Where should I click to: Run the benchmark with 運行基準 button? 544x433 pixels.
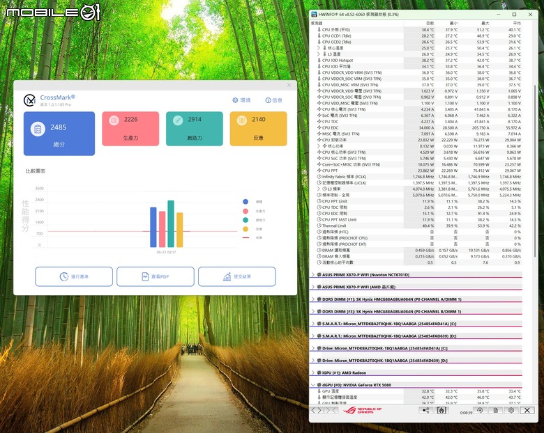coord(74,276)
